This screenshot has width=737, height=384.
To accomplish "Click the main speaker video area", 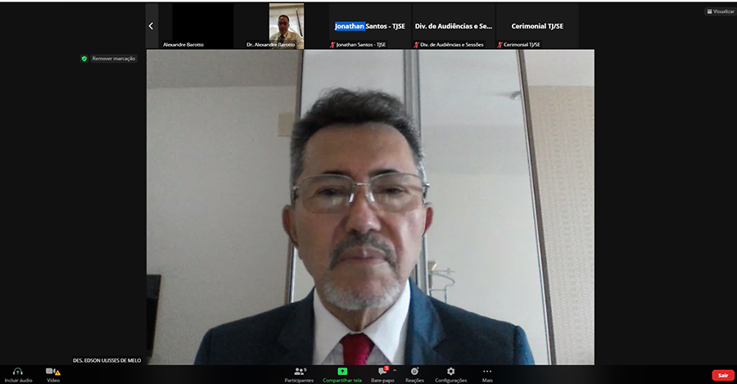I will point(370,206).
